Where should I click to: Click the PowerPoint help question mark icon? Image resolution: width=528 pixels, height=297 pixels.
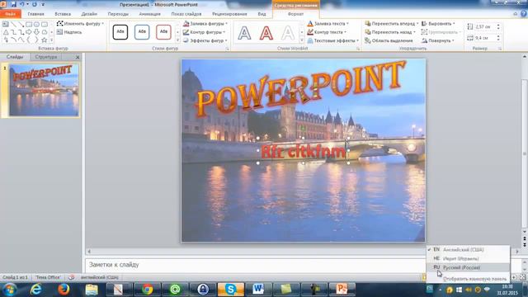coord(523,14)
